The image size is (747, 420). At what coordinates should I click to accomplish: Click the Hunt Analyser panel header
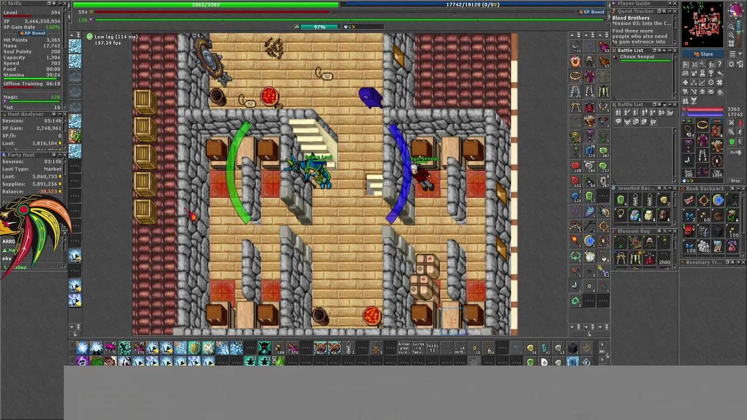tap(34, 114)
